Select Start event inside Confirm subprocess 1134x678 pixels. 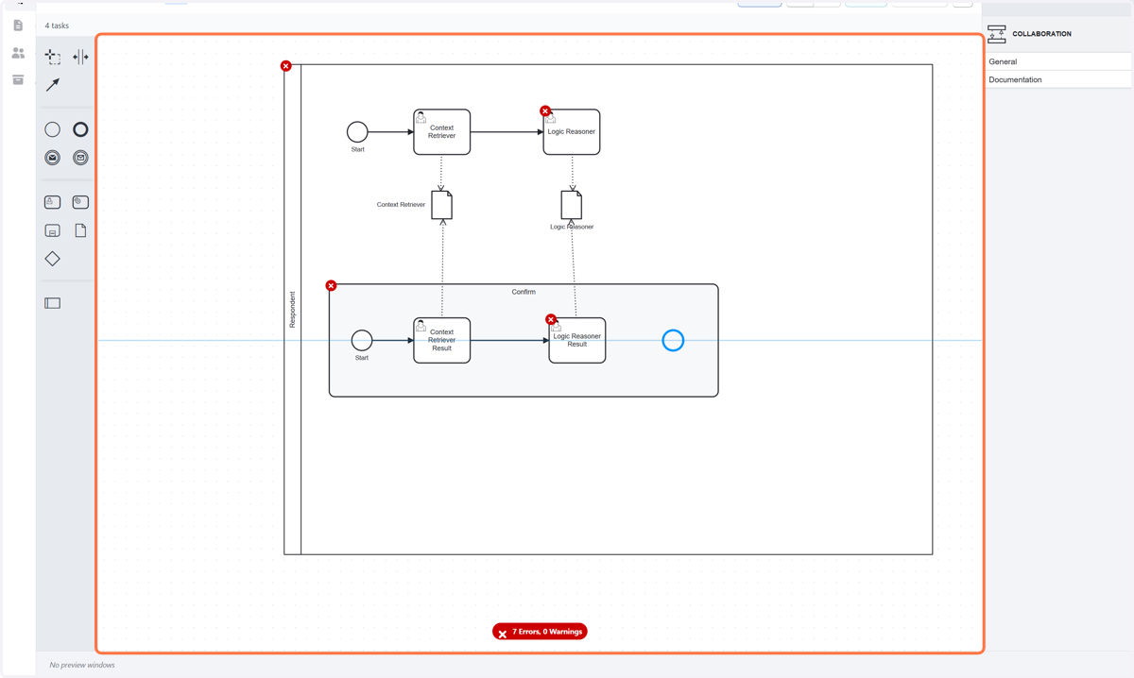(362, 340)
